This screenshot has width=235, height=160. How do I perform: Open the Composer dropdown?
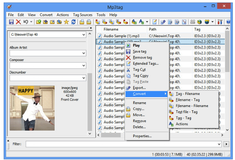point(84,65)
